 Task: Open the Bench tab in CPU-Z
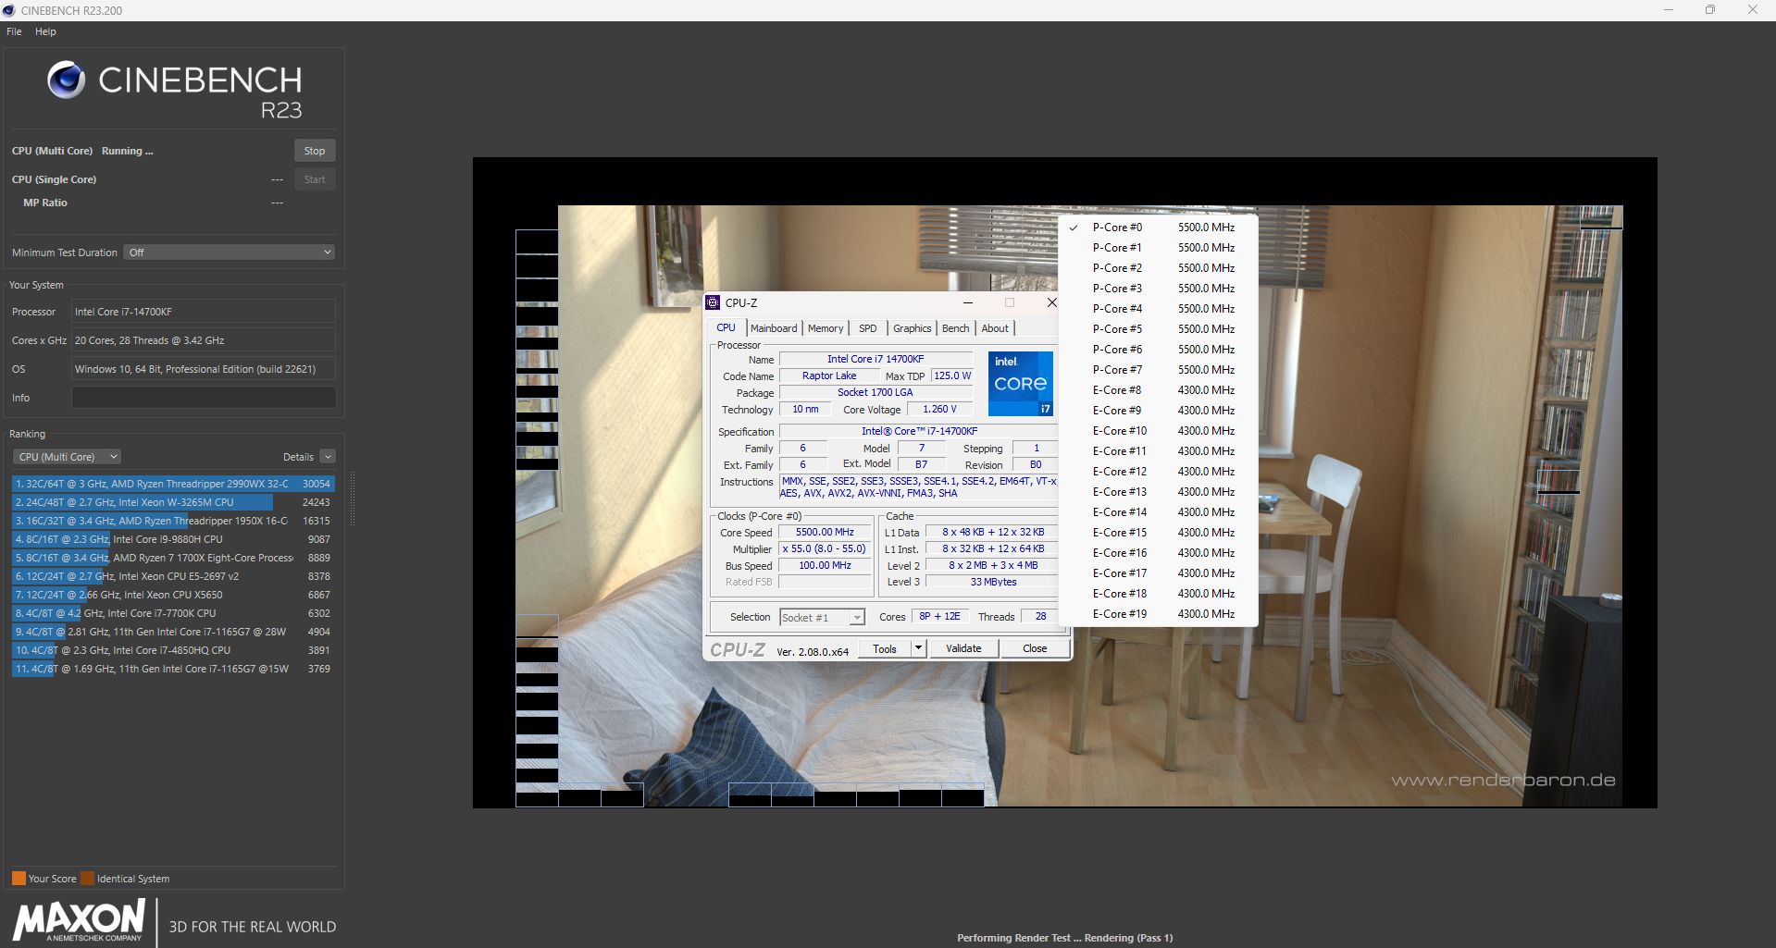[x=956, y=328]
